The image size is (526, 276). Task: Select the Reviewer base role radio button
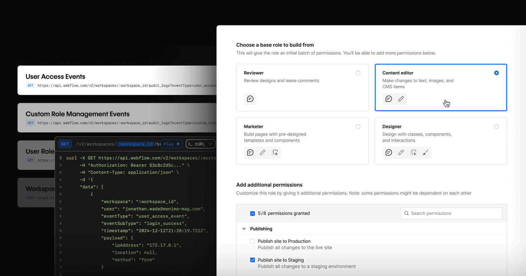point(358,73)
